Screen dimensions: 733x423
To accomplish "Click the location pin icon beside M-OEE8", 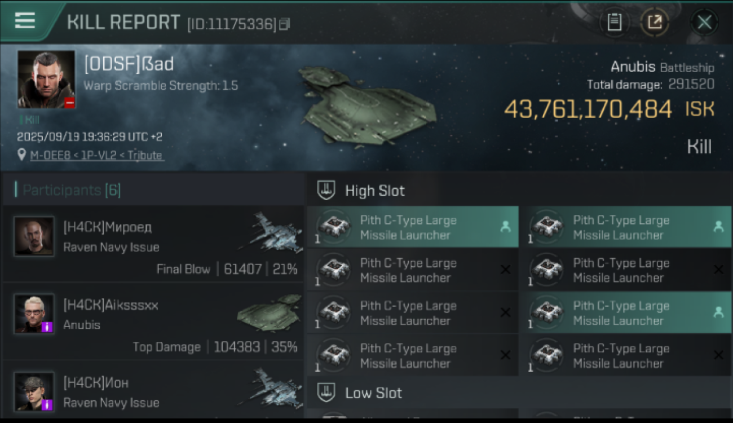I will (22, 155).
